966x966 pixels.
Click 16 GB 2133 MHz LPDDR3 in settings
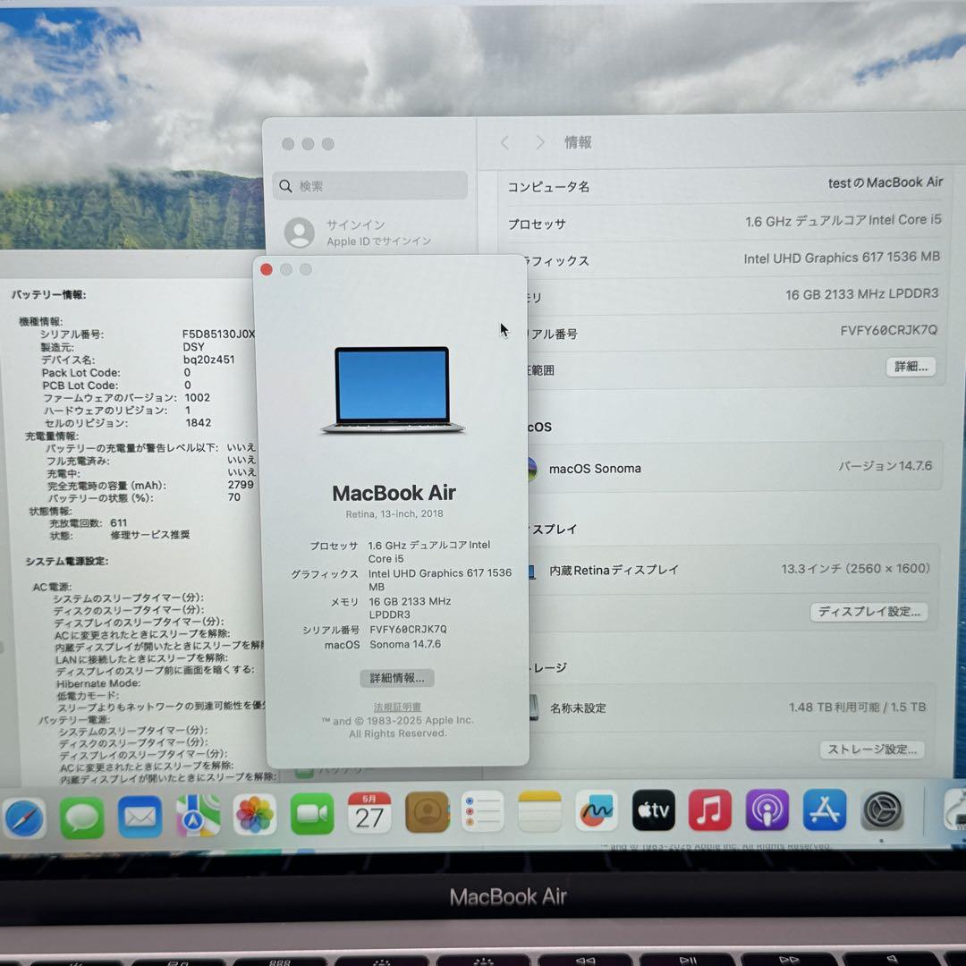(x=862, y=294)
